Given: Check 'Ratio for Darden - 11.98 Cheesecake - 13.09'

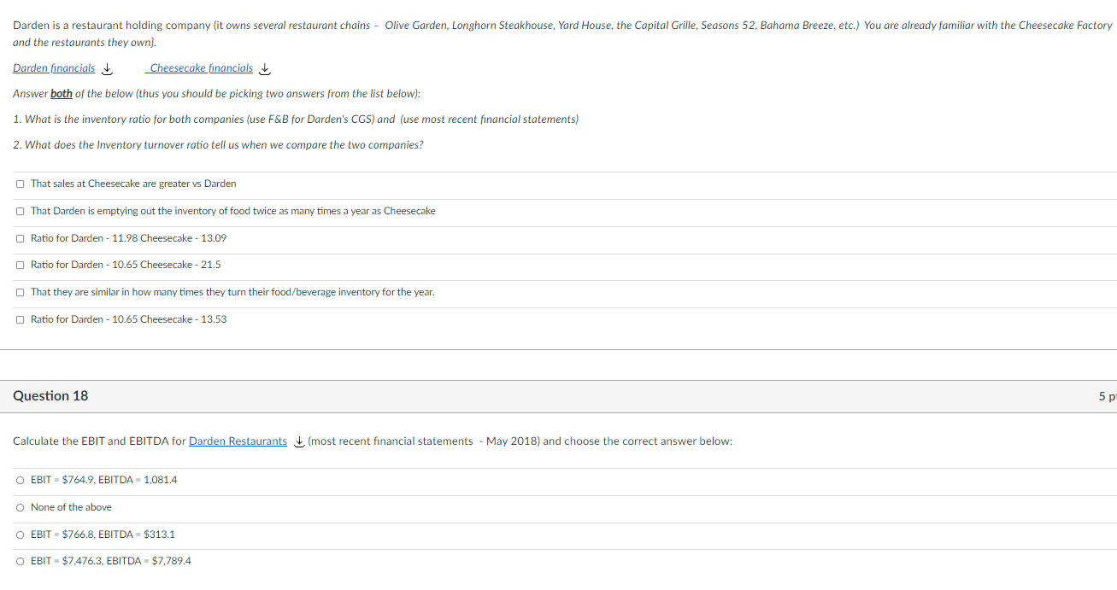Looking at the screenshot, I should [19, 237].
